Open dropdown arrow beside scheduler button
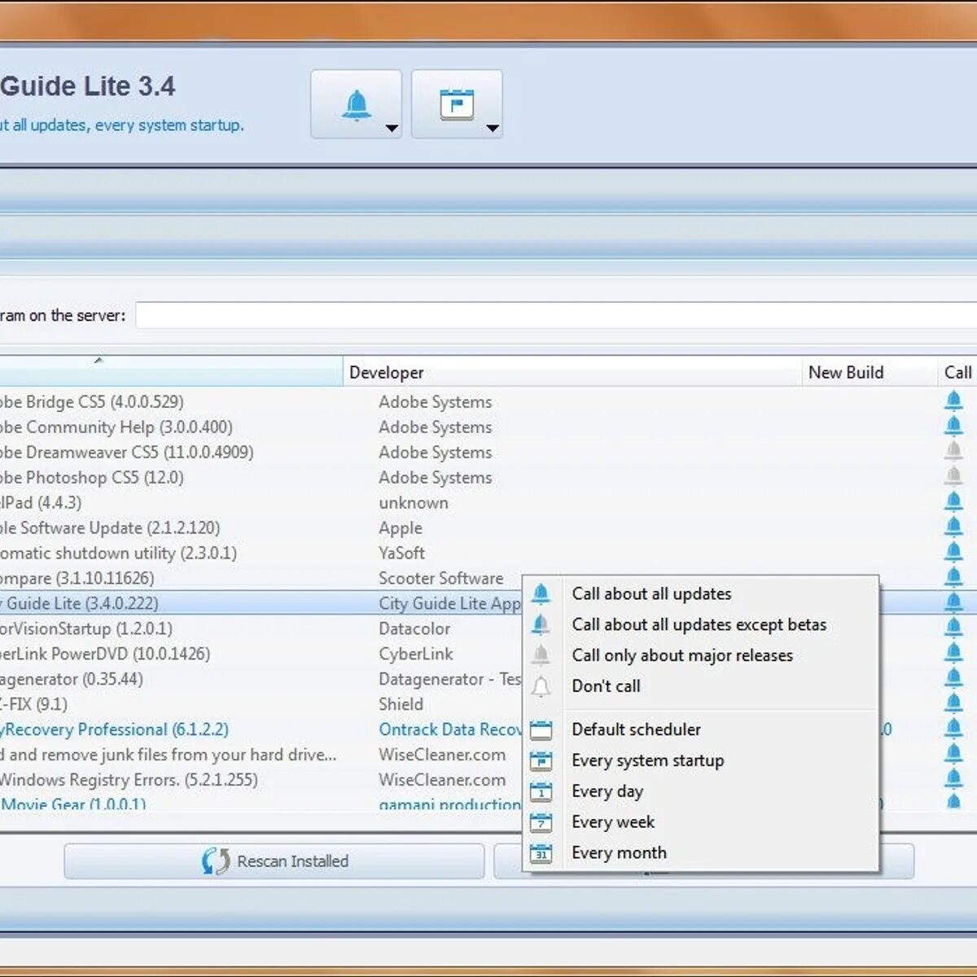 pos(492,128)
